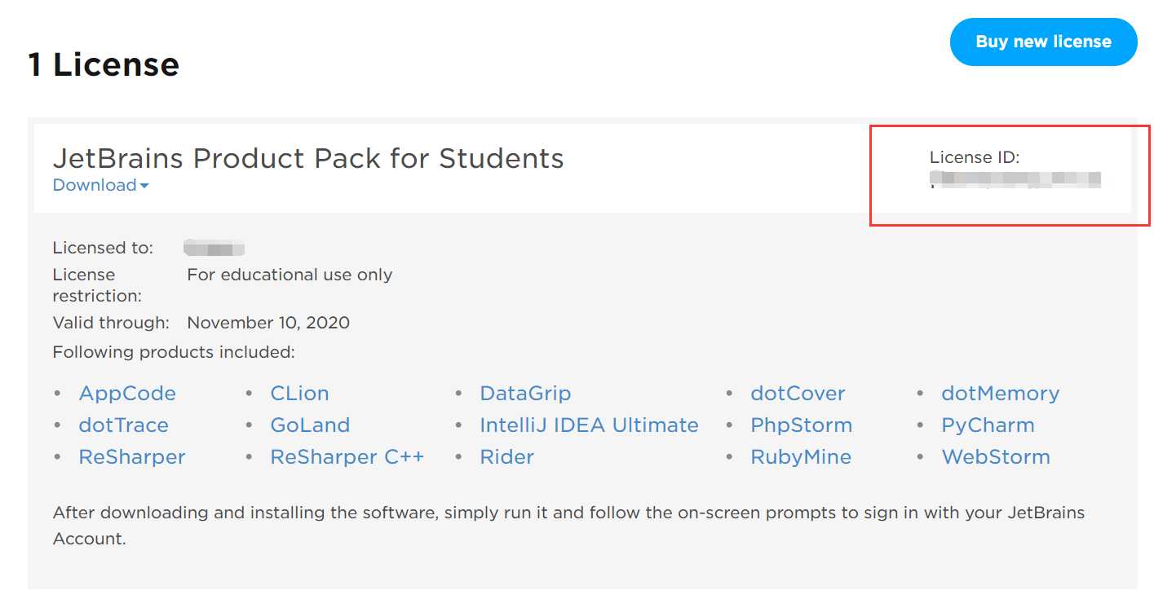The height and width of the screenshot is (599, 1154).
Task: Open the dotCover product link
Action: [798, 393]
